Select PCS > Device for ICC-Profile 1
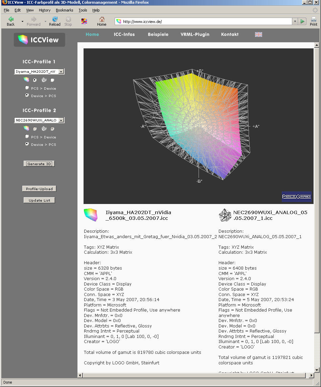Image resolution: width=321 pixels, height=387 pixels. tap(27, 88)
